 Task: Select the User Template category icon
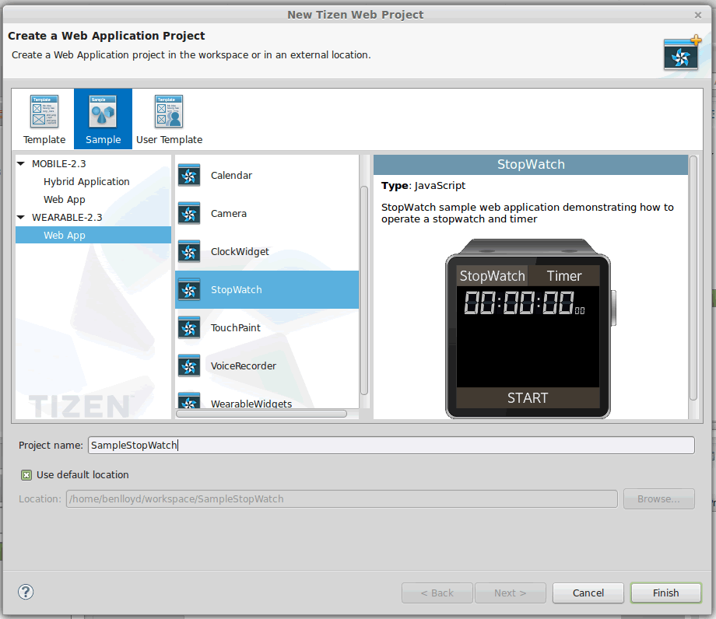169,111
